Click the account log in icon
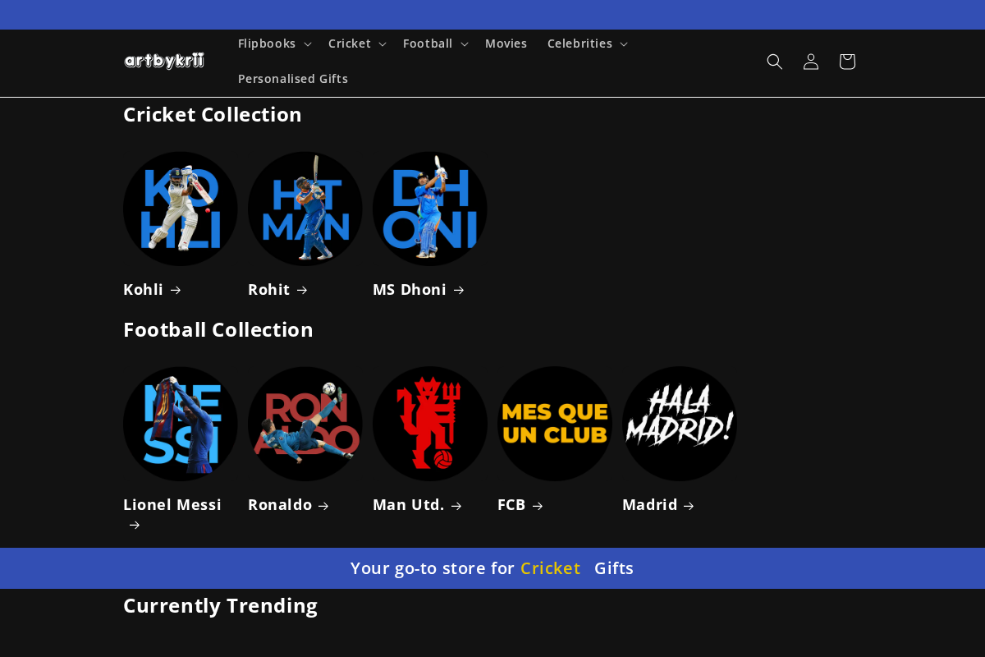Image resolution: width=985 pixels, height=657 pixels. [810, 61]
